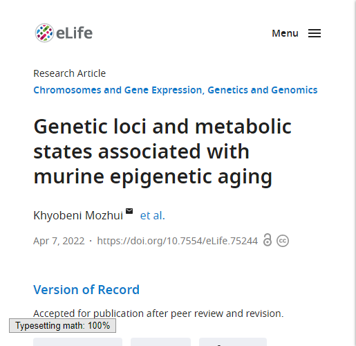Screen dimensions: 356x346
Task: Click the Creative Commons CC icon
Action: pos(283,241)
